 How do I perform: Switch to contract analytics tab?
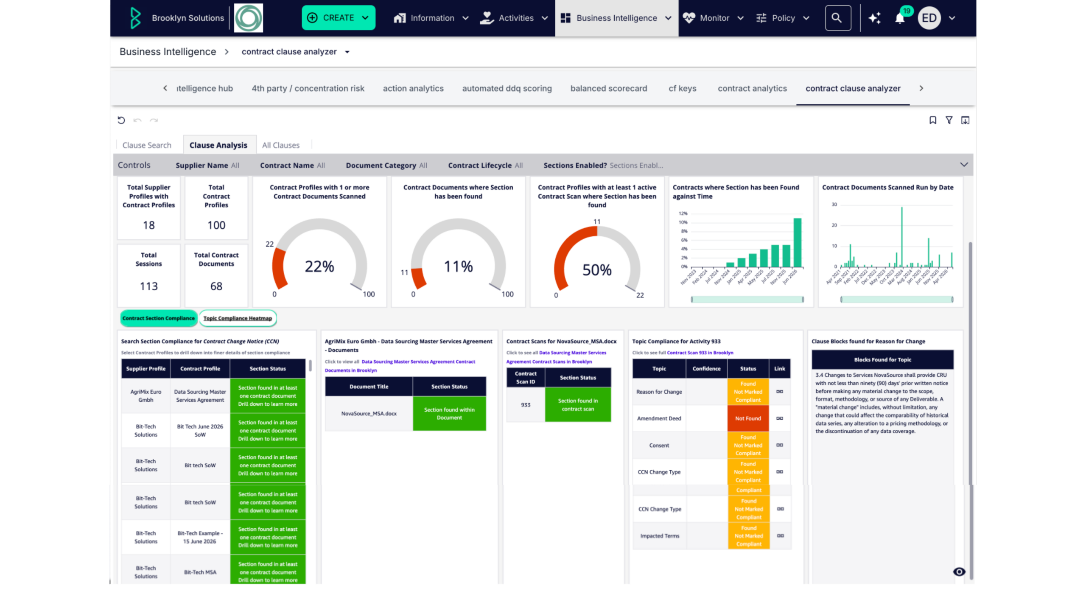(752, 88)
